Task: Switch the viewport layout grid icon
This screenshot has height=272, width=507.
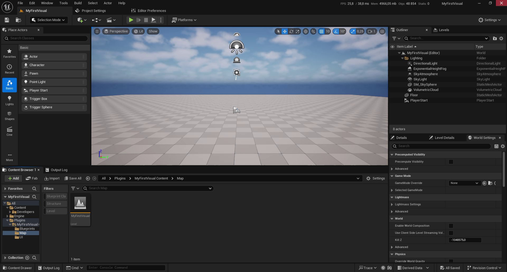Action: pyautogui.click(x=382, y=31)
